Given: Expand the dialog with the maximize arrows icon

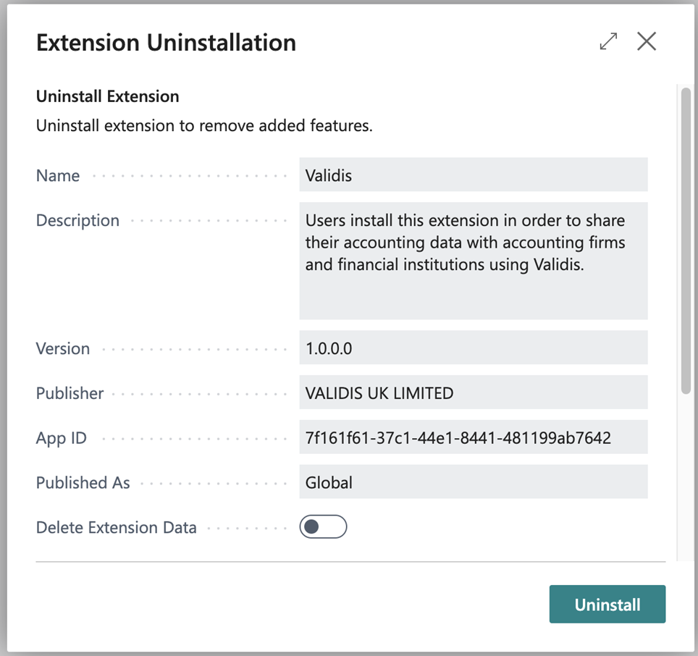Looking at the screenshot, I should (x=608, y=41).
